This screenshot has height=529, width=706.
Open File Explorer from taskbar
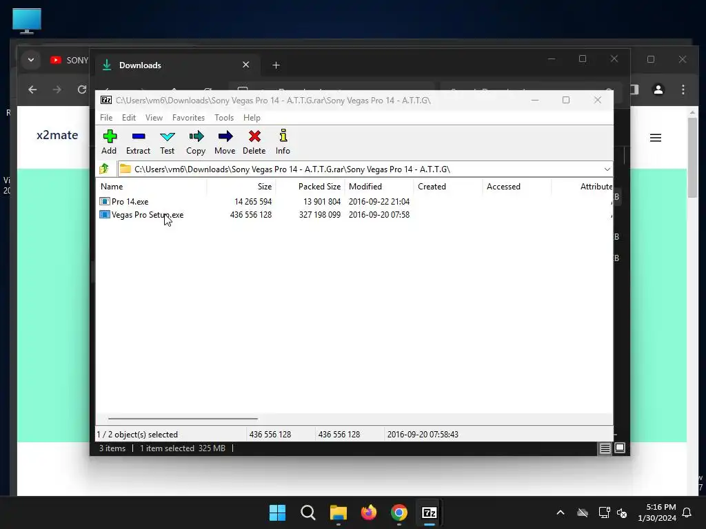[338, 512]
